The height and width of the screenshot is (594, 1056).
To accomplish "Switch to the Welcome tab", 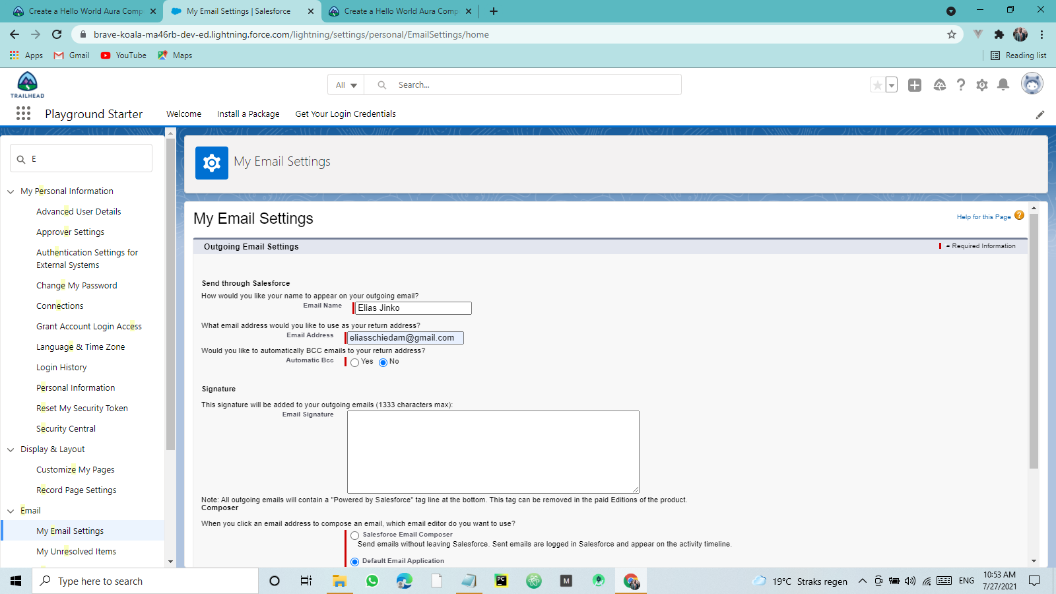I will (x=183, y=114).
